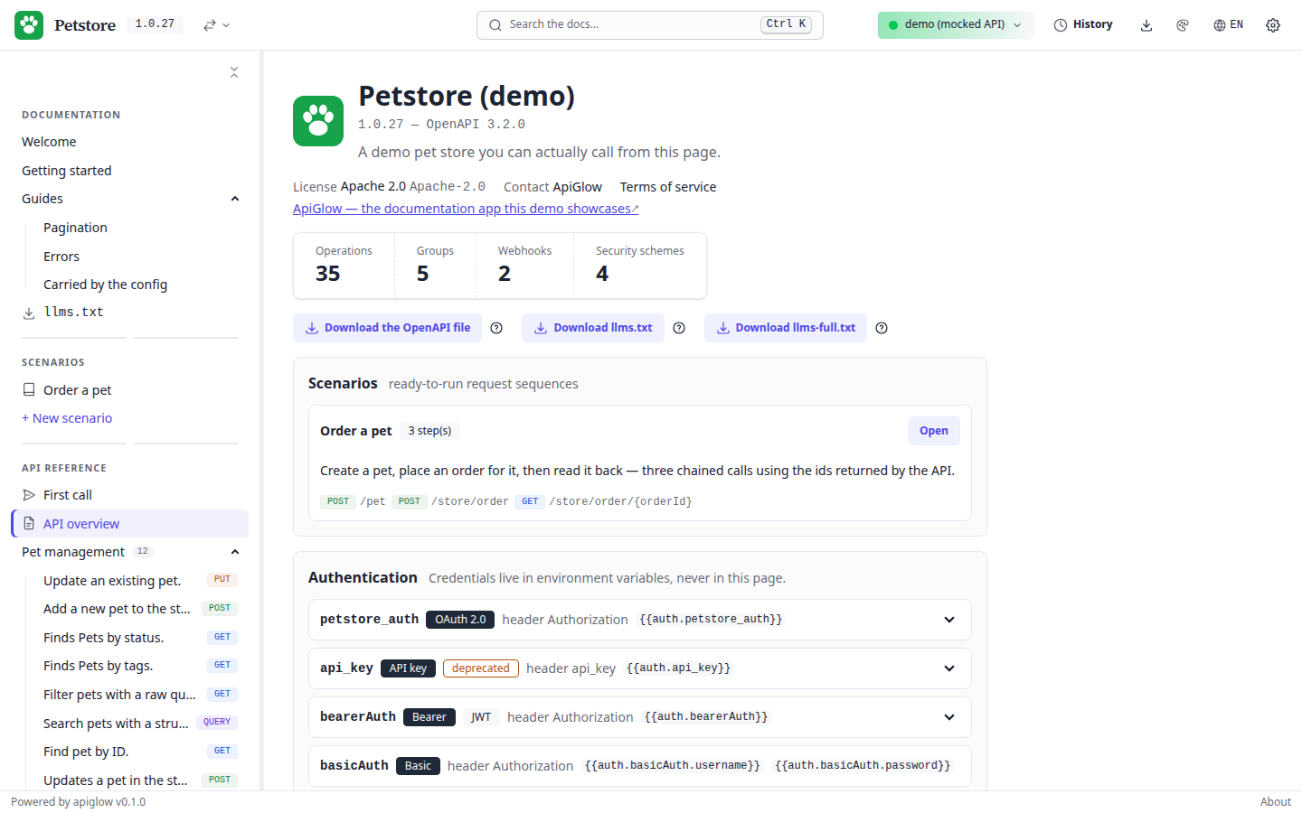Open Finds Pets by tags operation
Viewport: 1302px width, 813px height.
click(x=140, y=666)
